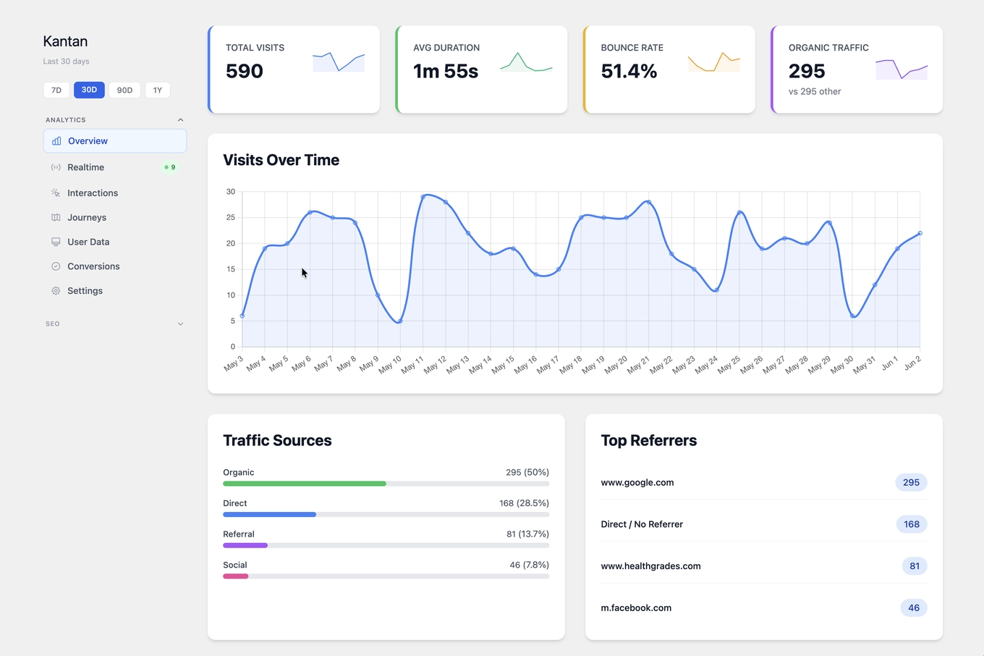Click the Visits Over Time heading

281,160
